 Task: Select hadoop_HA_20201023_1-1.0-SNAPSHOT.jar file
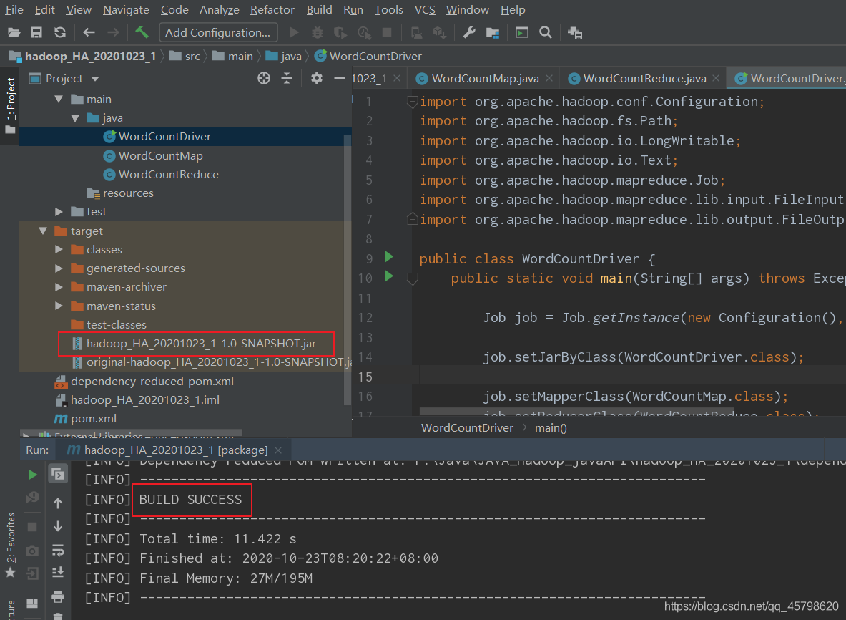(201, 344)
